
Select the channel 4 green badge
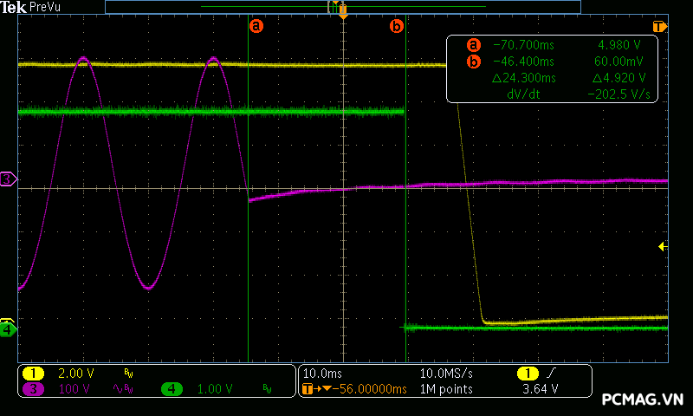(x=172, y=389)
